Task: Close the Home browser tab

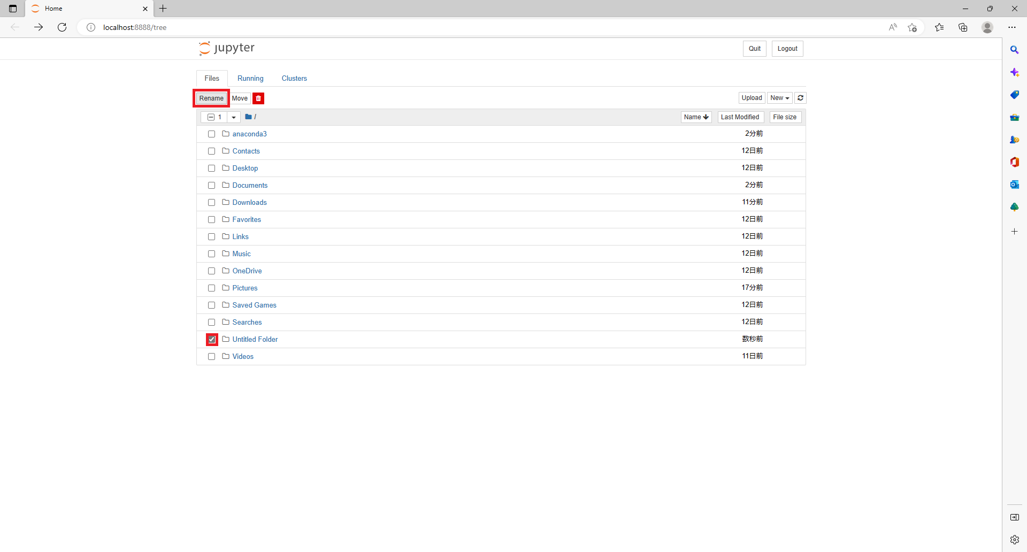Action: [x=145, y=9]
